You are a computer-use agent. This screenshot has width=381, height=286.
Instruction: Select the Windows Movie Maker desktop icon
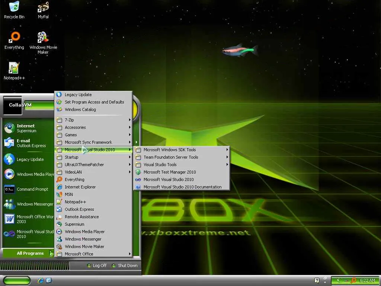(x=43, y=43)
